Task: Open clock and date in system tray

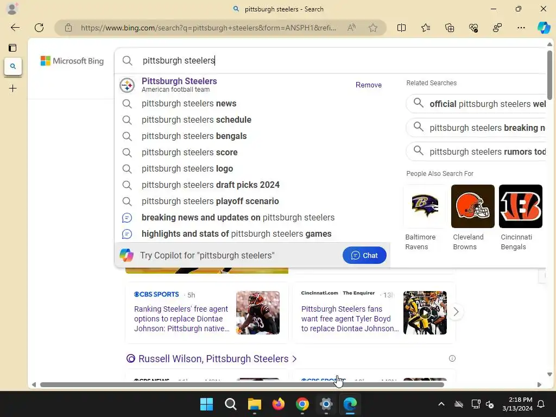Action: point(517,404)
